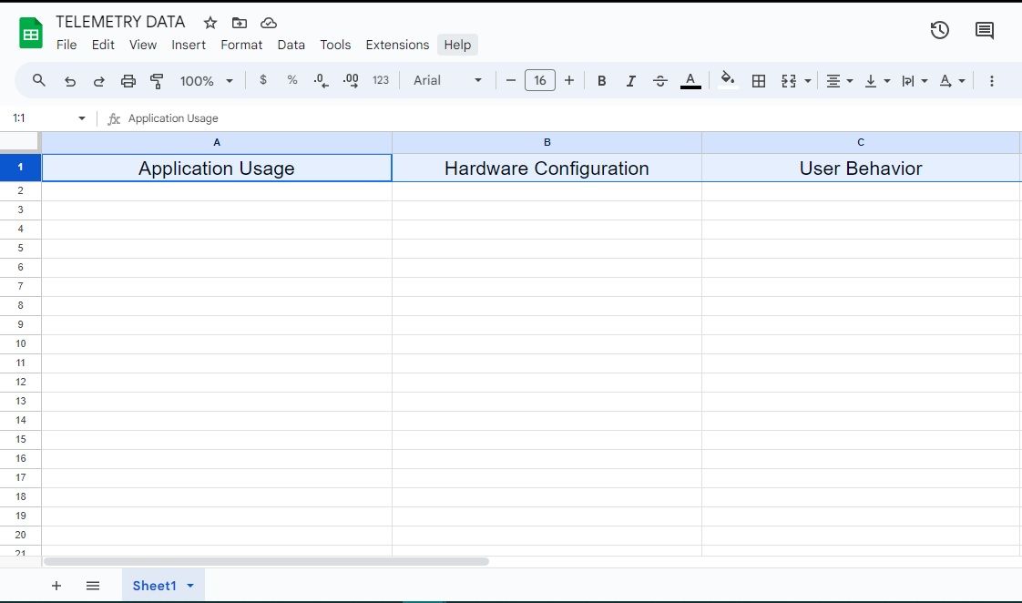Open version history

939,30
